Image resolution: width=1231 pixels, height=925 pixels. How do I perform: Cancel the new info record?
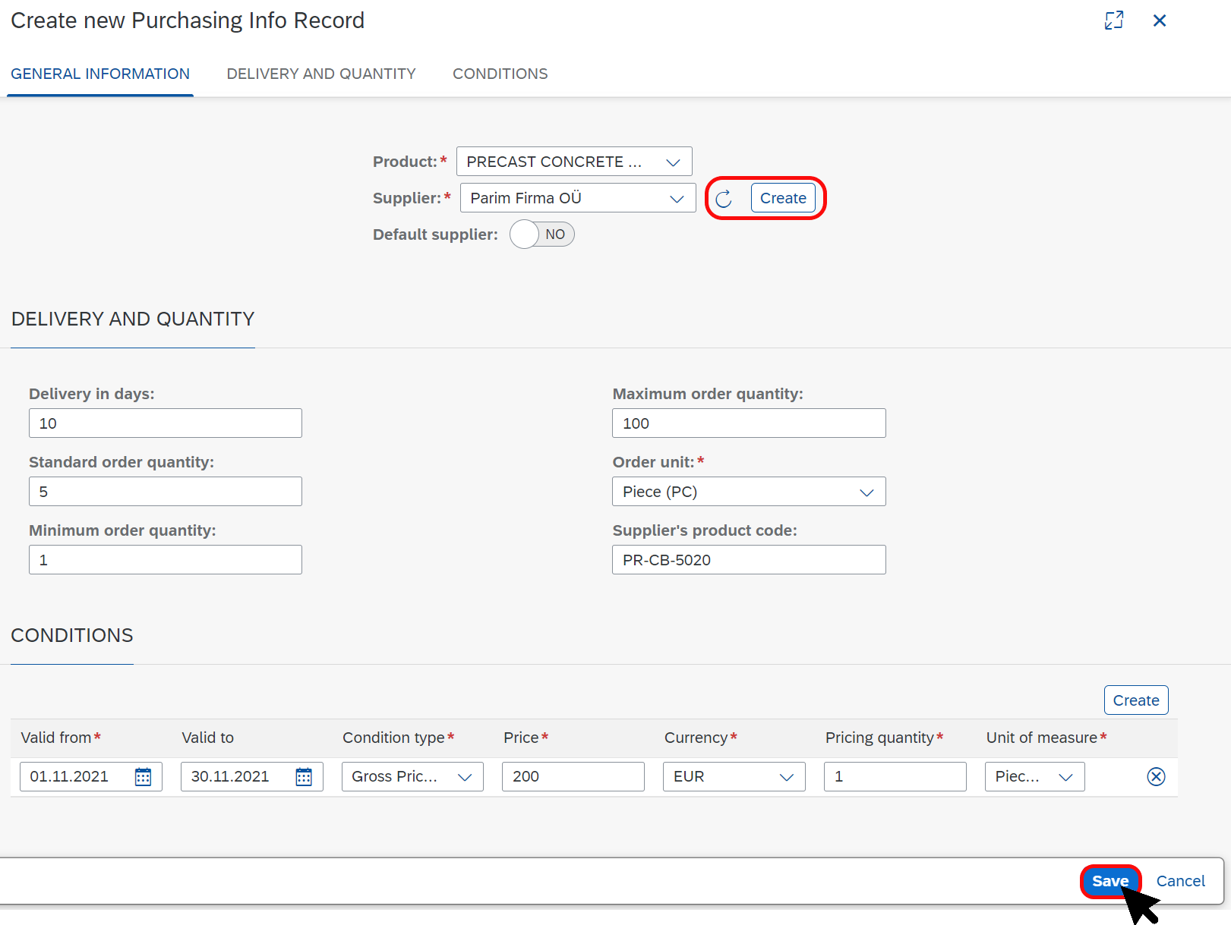tap(1180, 881)
